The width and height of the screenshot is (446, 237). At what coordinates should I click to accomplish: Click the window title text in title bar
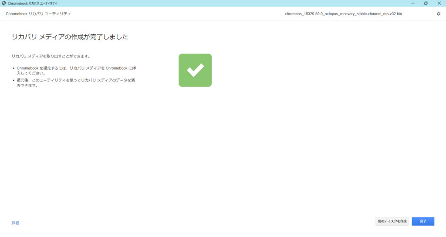coord(32,3)
